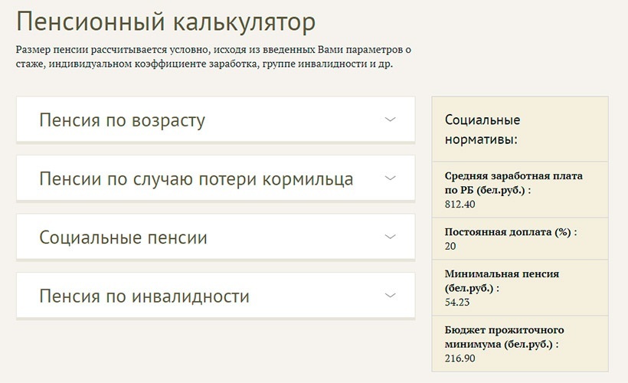This screenshot has height=383, width=628.
Task: Click the Пенсионный калькулятор page heading
Action: coord(165,21)
